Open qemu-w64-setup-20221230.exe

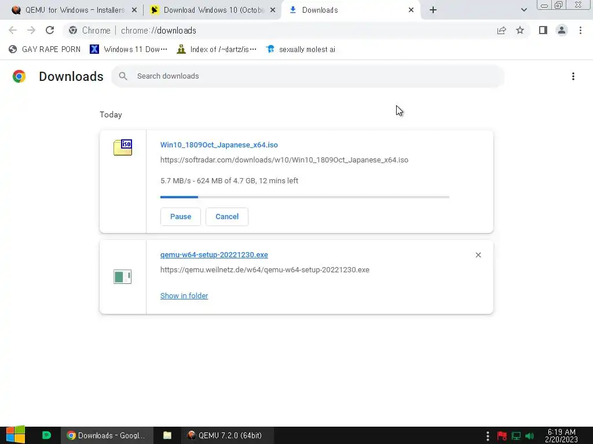(214, 255)
